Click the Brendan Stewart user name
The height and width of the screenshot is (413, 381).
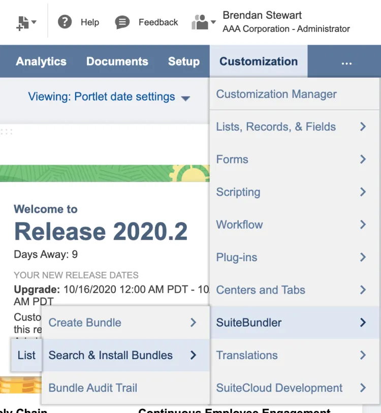262,15
